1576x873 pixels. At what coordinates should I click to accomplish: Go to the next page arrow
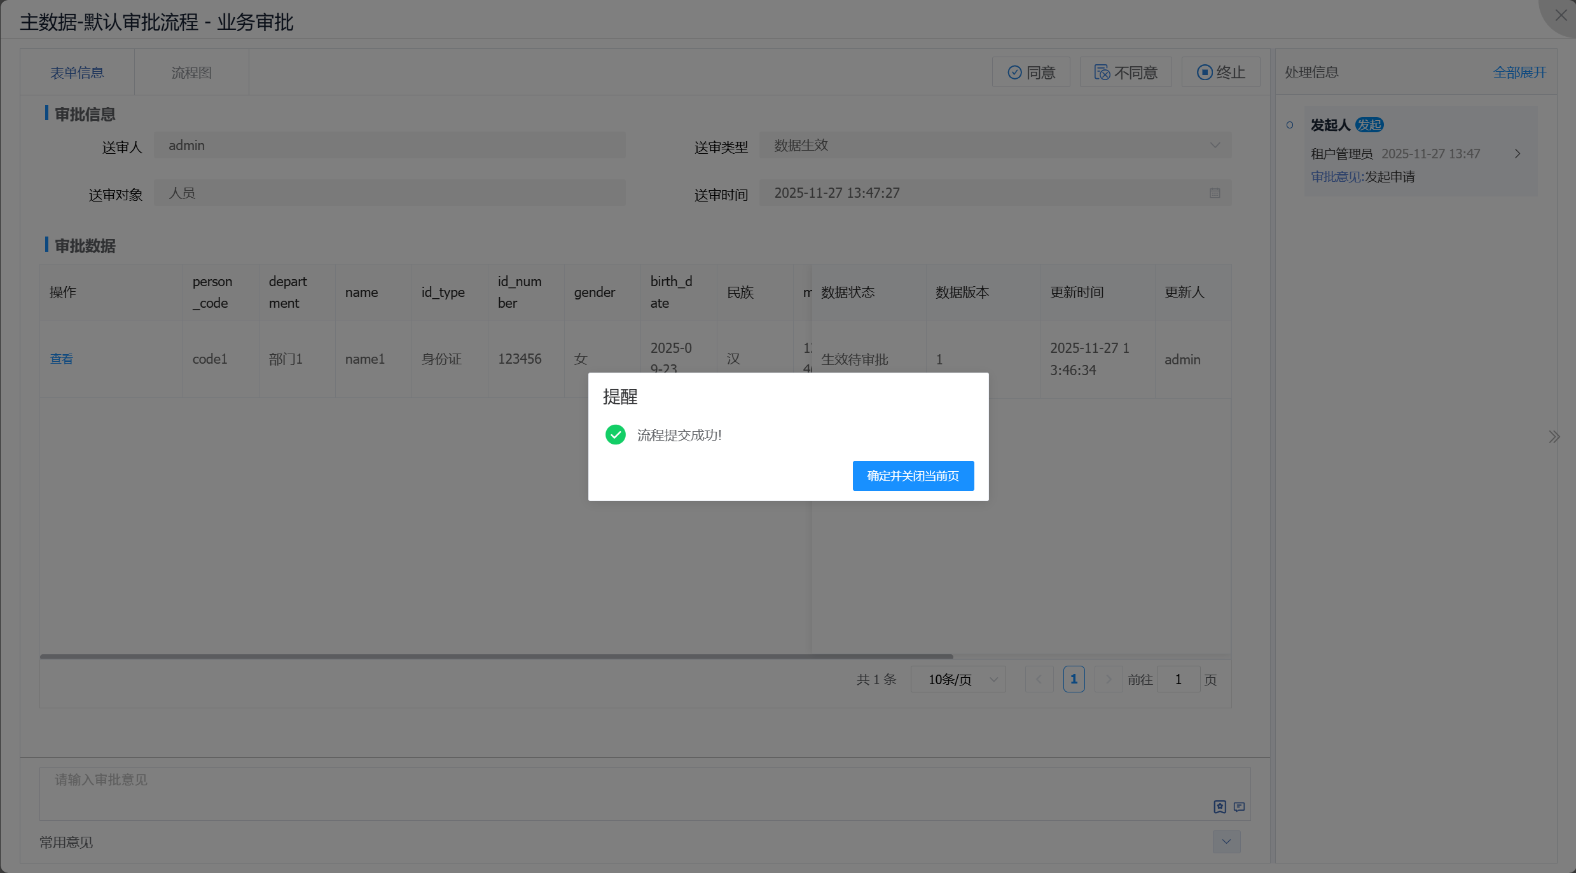[1108, 680]
